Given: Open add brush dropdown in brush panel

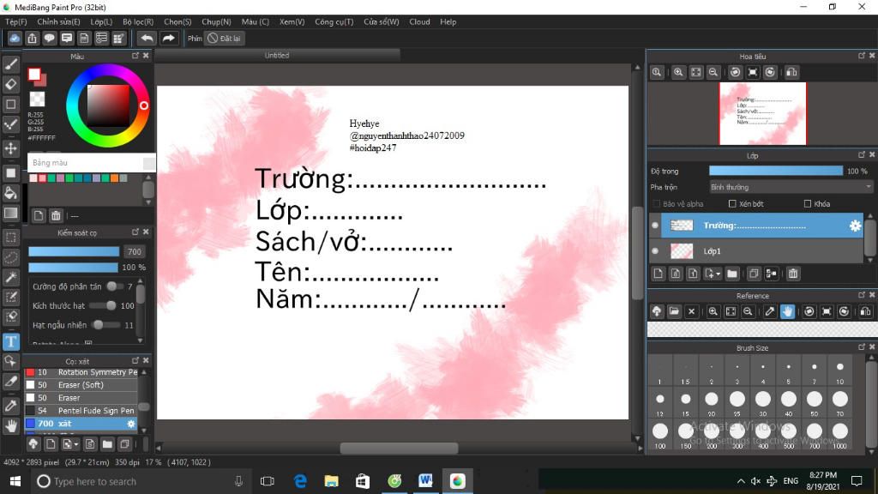Looking at the screenshot, I should coord(70,444).
